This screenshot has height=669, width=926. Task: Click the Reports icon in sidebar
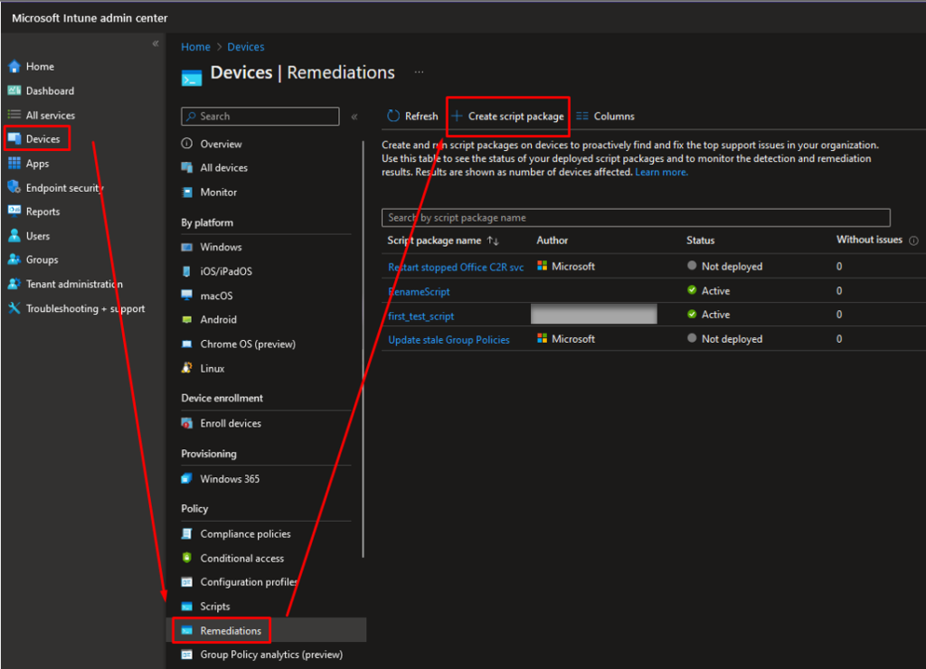click(14, 211)
